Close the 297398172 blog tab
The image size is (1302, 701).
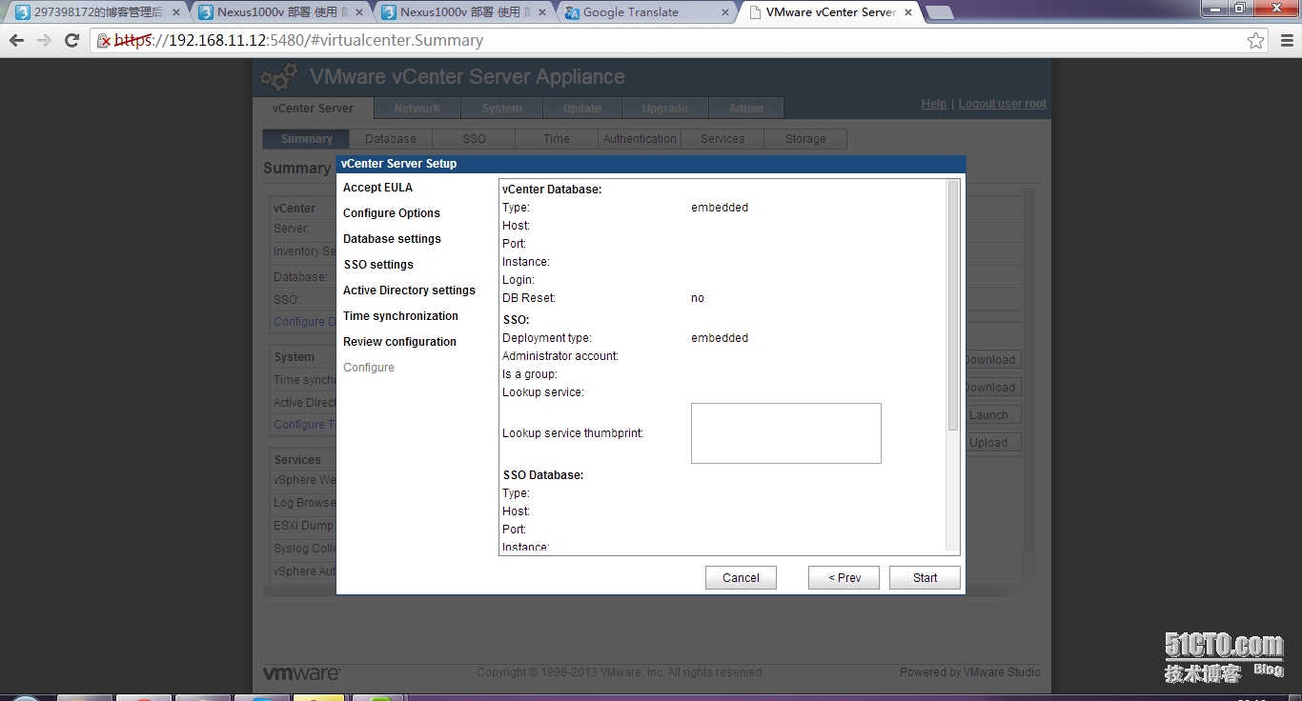(x=175, y=12)
